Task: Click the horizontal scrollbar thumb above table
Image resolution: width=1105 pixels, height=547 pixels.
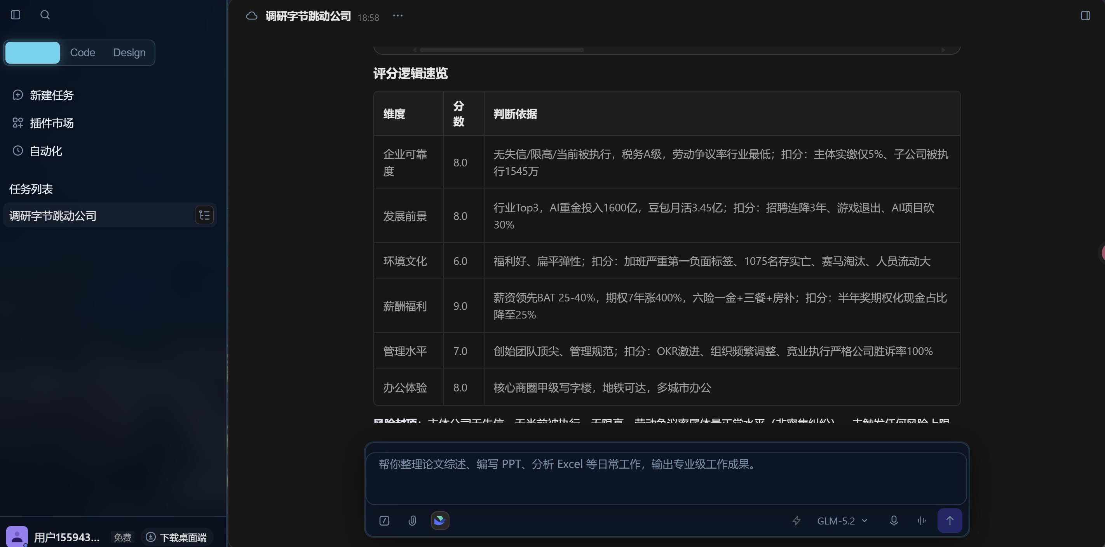Action: click(502, 50)
